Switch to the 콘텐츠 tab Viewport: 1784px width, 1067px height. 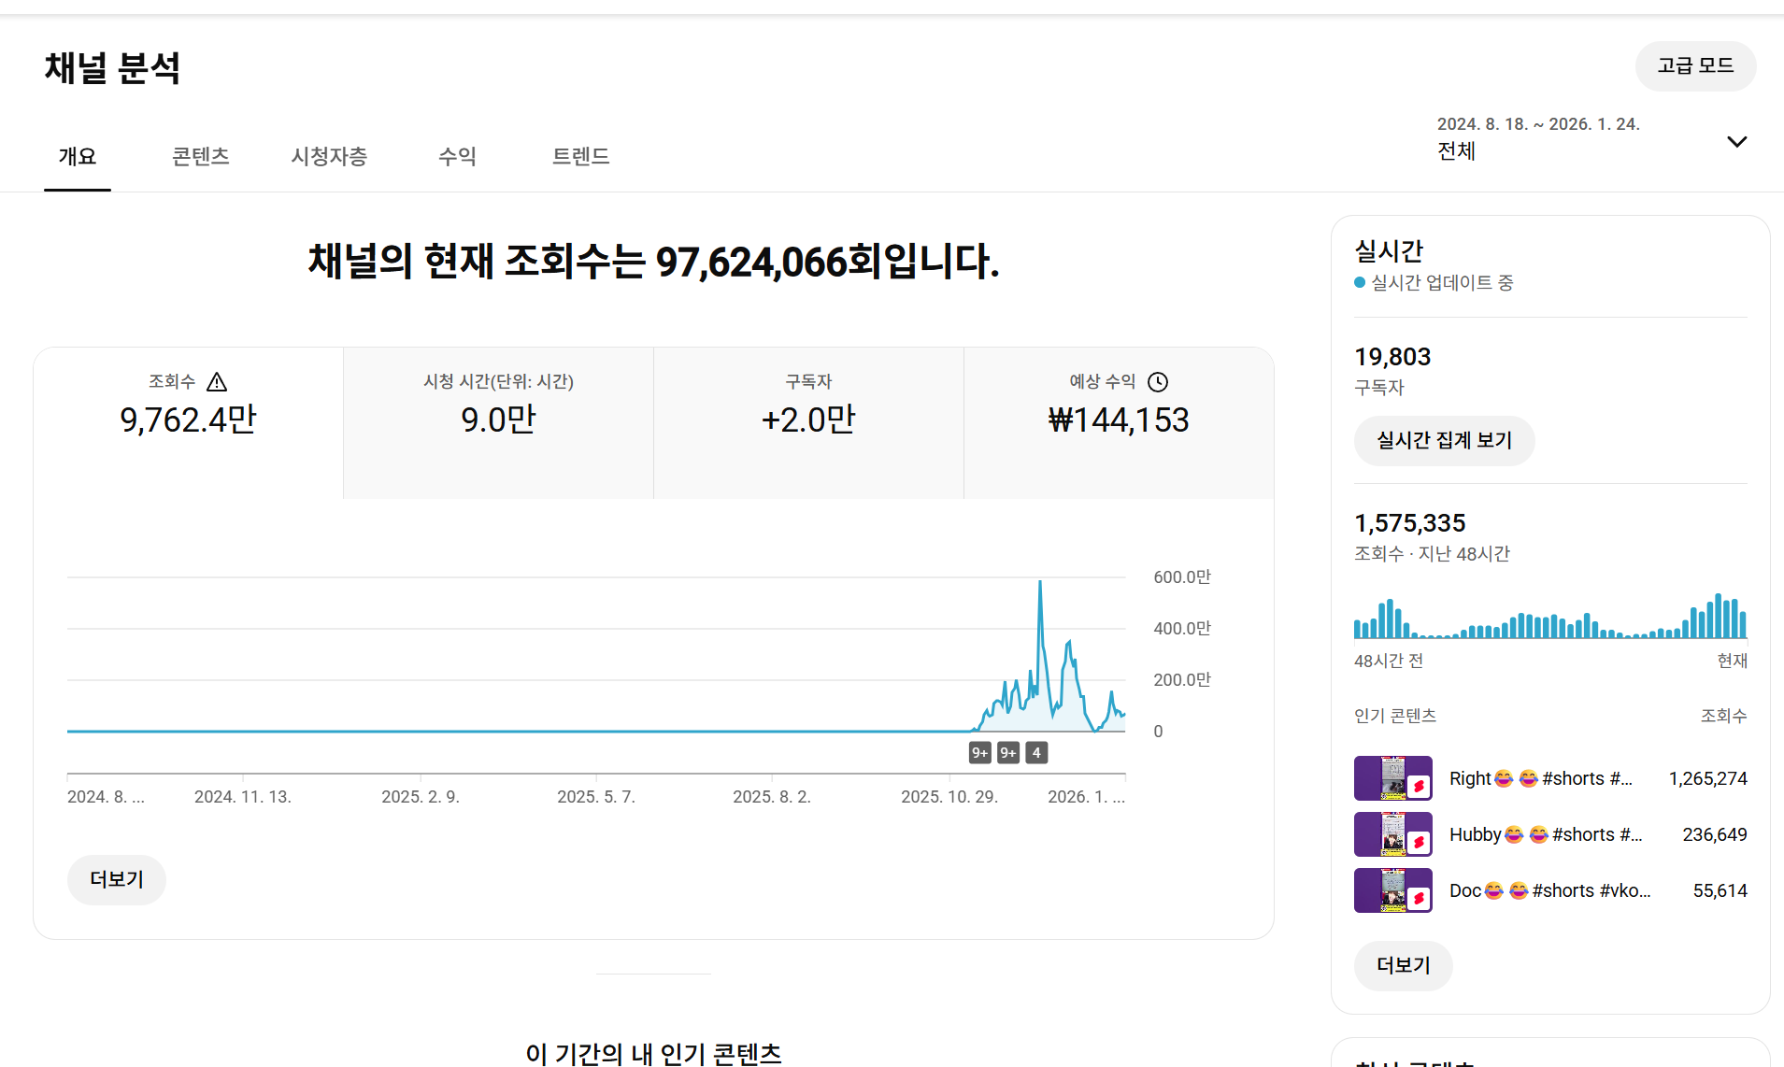click(201, 156)
